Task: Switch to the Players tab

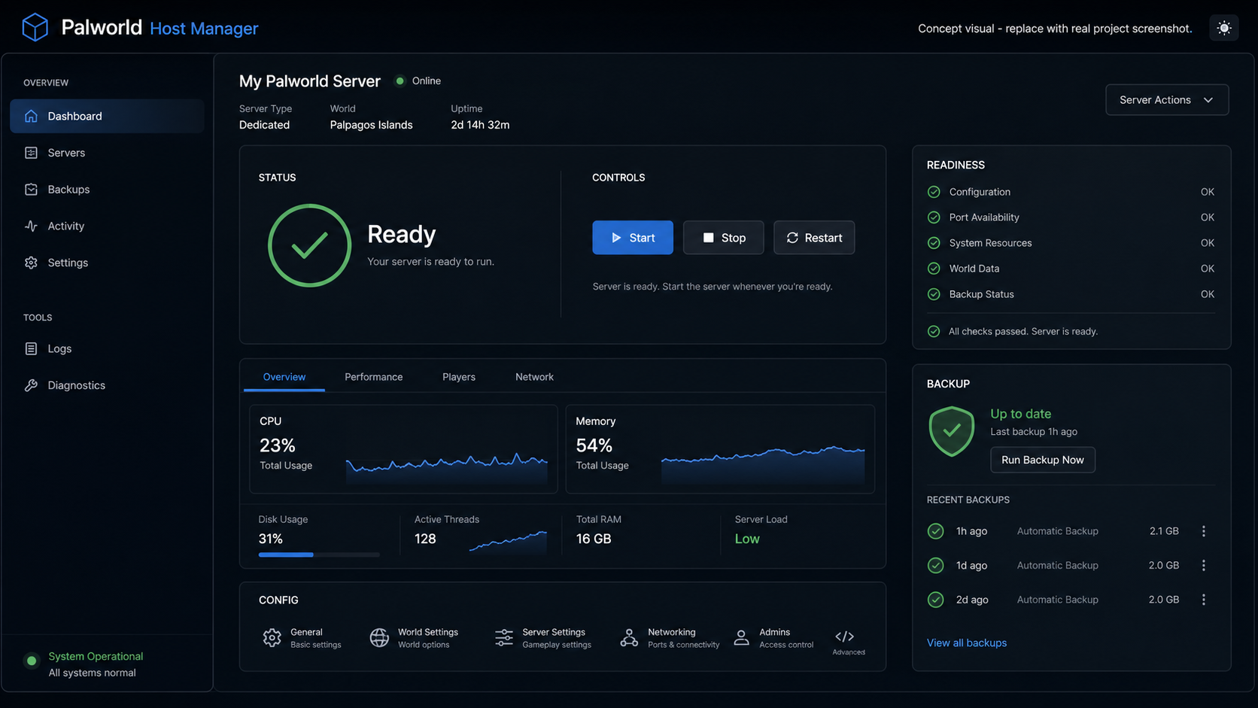Action: click(x=459, y=377)
